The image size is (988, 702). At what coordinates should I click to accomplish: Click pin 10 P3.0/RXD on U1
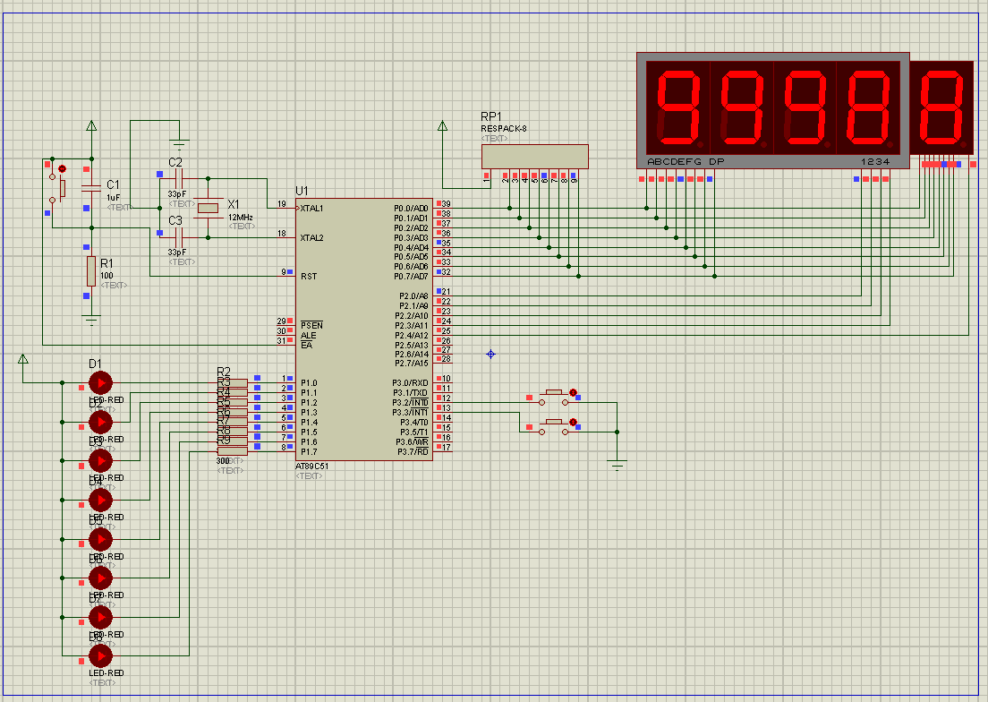(x=442, y=381)
